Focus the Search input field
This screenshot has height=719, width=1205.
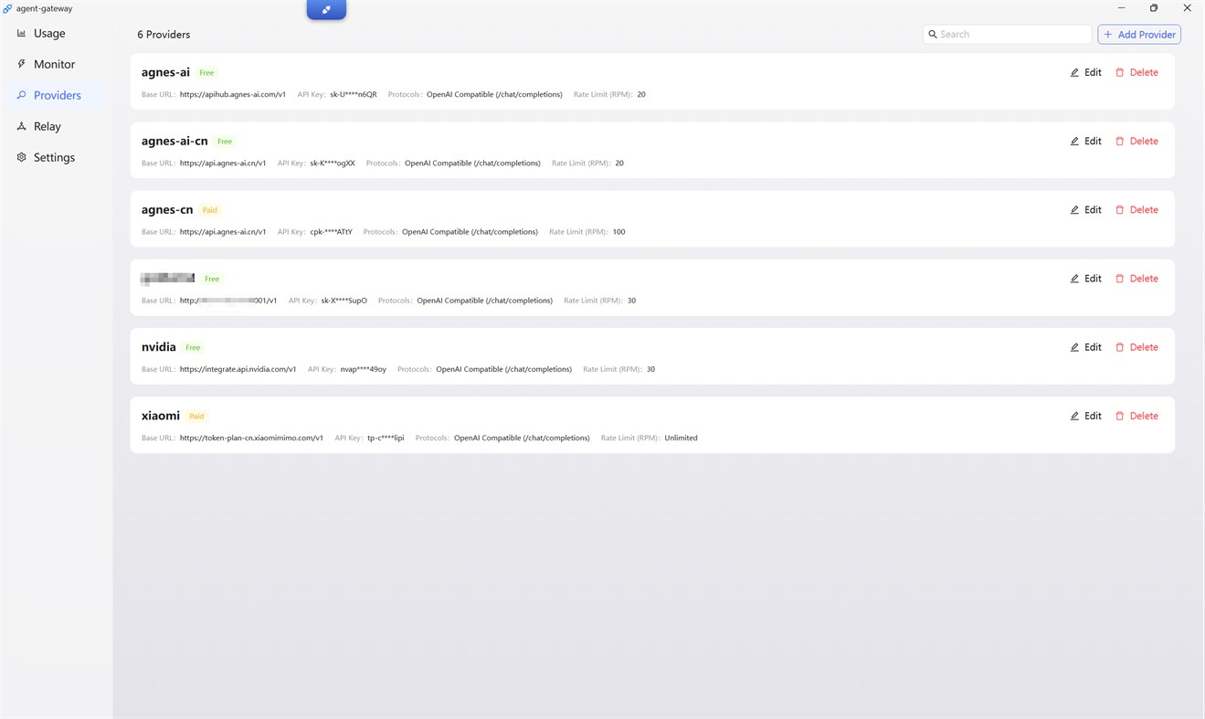click(1007, 34)
